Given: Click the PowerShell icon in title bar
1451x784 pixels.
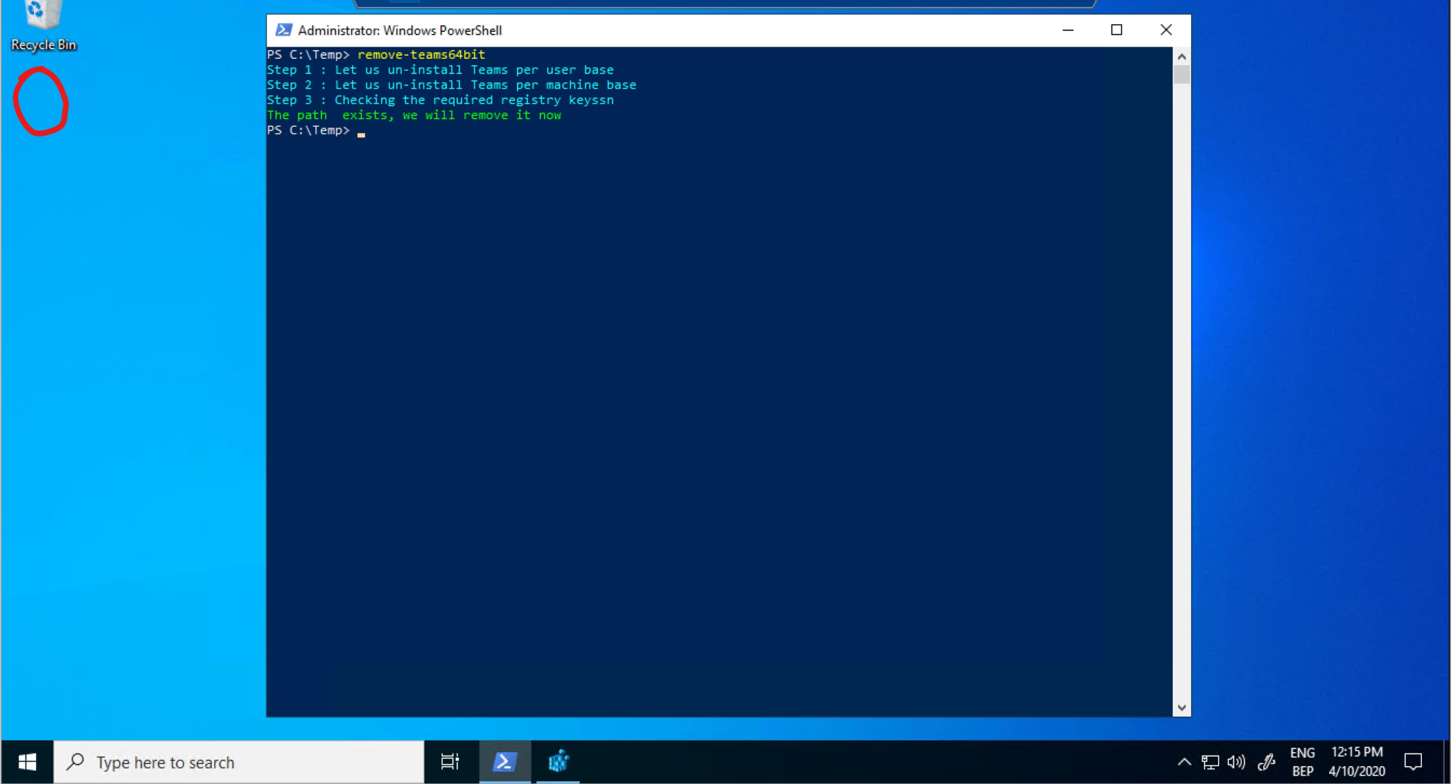Looking at the screenshot, I should point(283,30).
